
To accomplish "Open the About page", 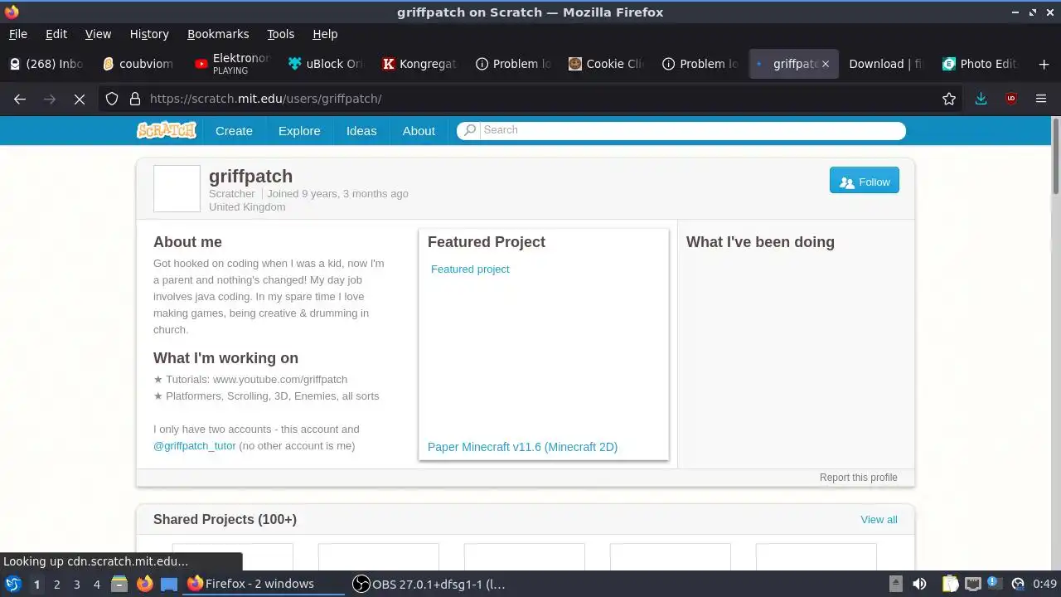I will tap(419, 131).
